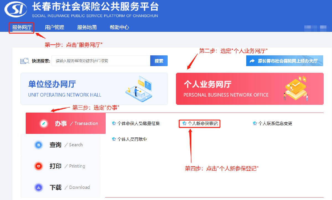Select the 打印 Printing tab
Screen dimensions: 332x200
tap(60, 166)
